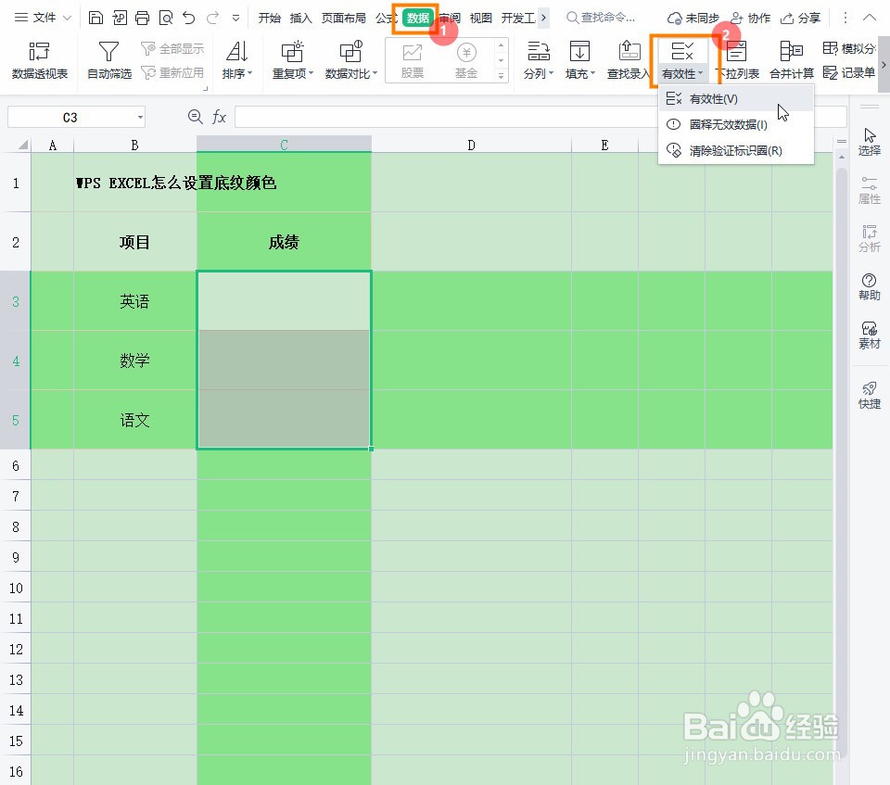
Task: Switch to the 开始 Home tab
Action: coord(269,19)
